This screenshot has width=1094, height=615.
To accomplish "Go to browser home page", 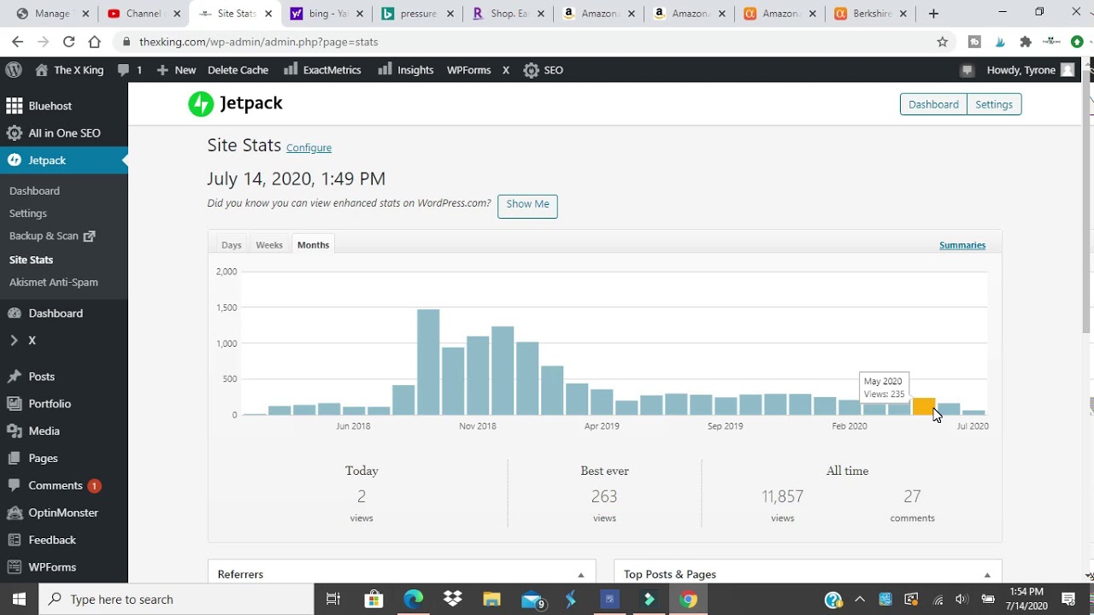I will pyautogui.click(x=94, y=42).
